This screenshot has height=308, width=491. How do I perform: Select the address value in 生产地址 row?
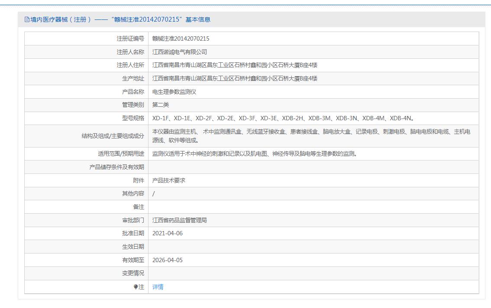[235, 79]
